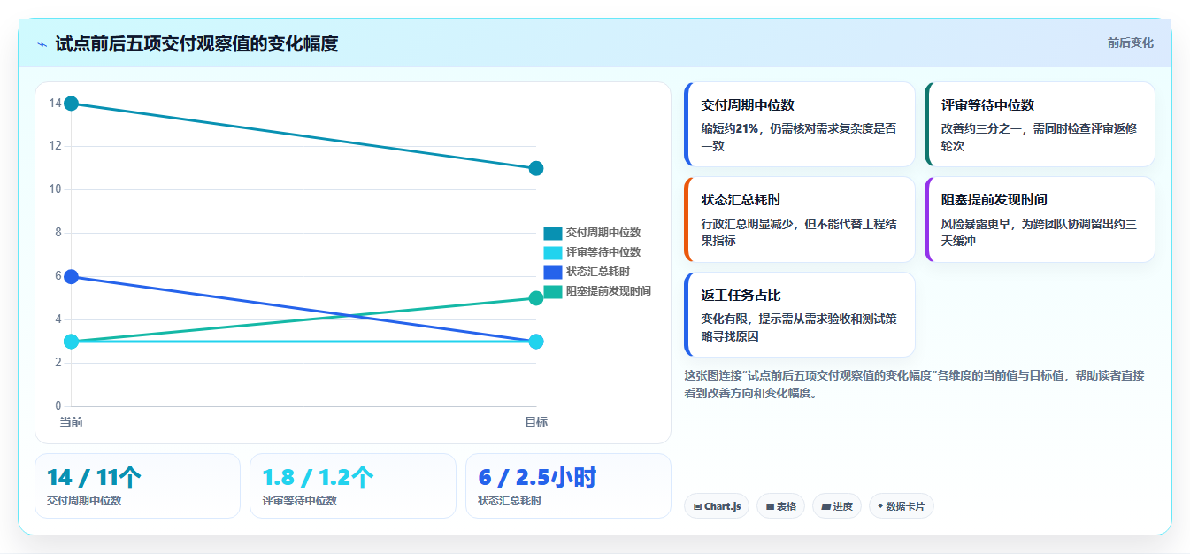Click the cyan data point at 3 on 目标

[535, 342]
